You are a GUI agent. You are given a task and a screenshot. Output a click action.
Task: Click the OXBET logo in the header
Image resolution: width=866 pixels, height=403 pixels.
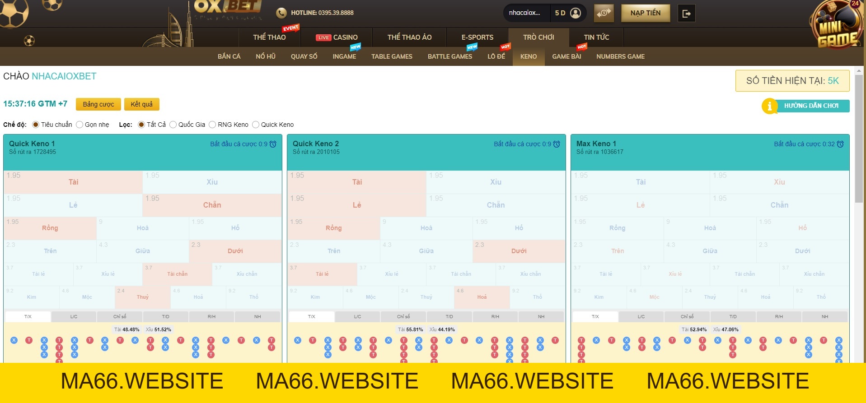[x=228, y=10]
